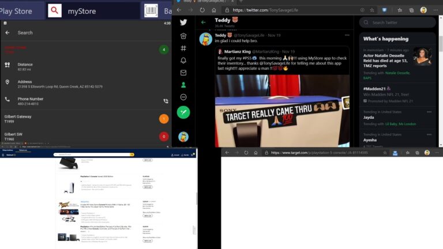Open Martianz King's name in the quoted tweet
The image size is (443, 249).
click(x=237, y=52)
